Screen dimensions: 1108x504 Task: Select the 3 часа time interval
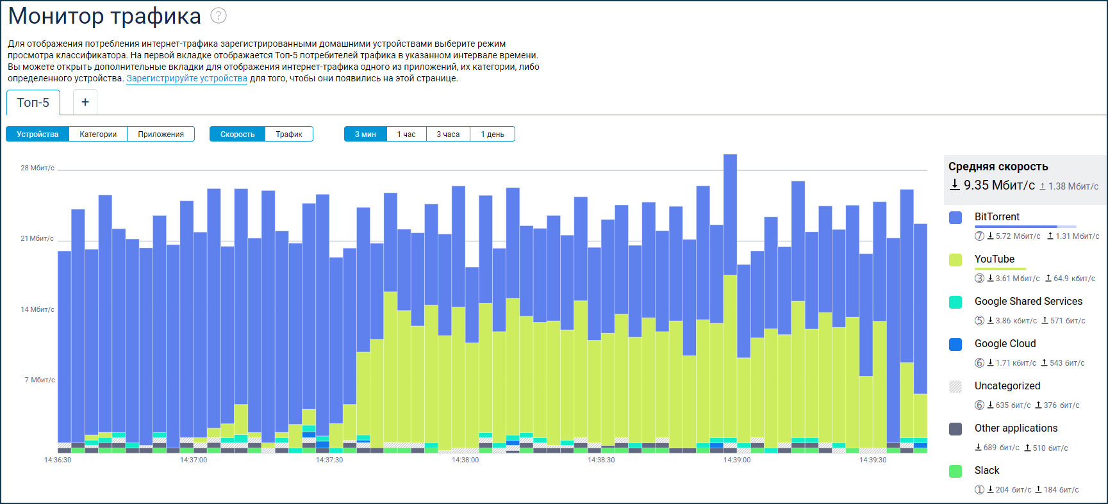pos(448,134)
